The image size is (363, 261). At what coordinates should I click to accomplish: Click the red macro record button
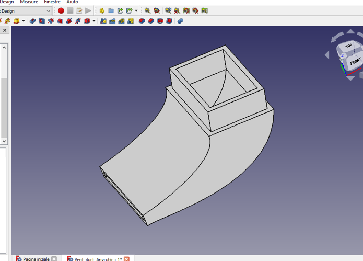(61, 10)
